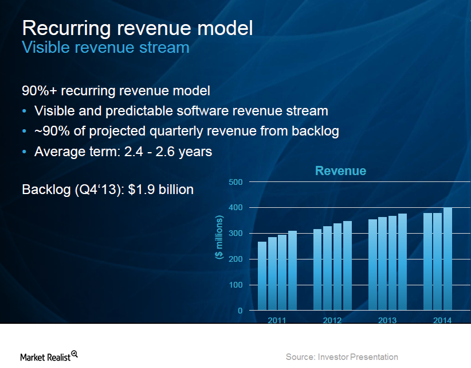
Task: Click the 'Visible revenue stream' subtitle
Action: click(106, 48)
